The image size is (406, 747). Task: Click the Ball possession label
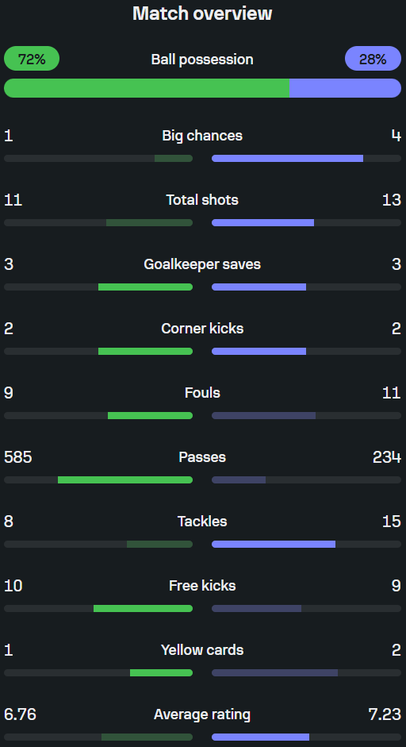point(202,60)
